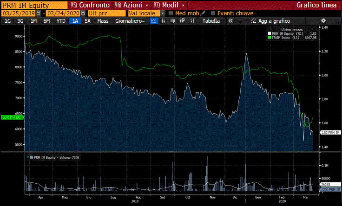
Task: Click the PRM IM Equity security field
Action: (x=34, y=5)
